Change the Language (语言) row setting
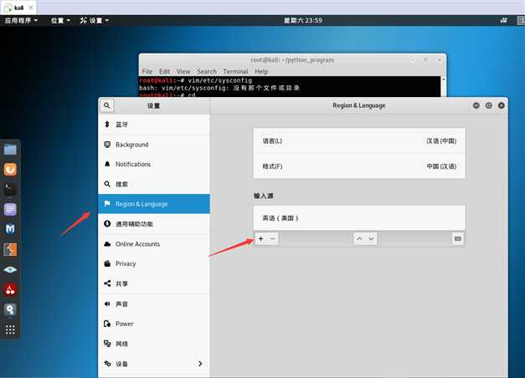The image size is (525, 378). click(359, 140)
